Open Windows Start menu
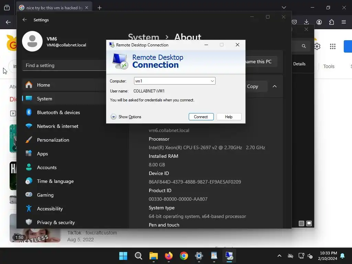 [123, 256]
